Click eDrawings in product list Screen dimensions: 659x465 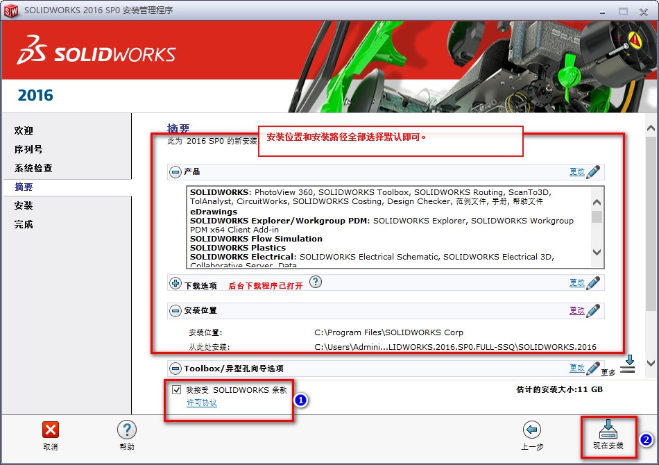click(x=214, y=212)
